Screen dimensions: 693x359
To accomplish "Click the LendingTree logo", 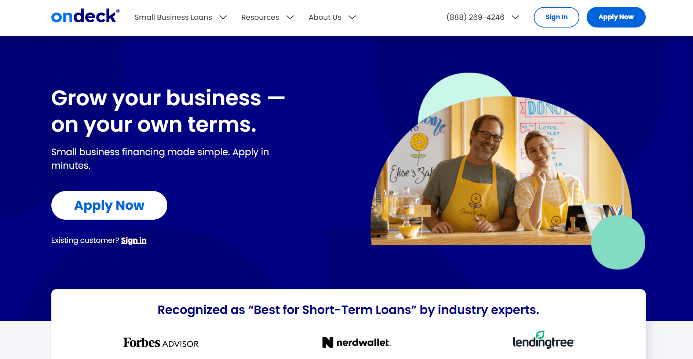I will point(543,340).
